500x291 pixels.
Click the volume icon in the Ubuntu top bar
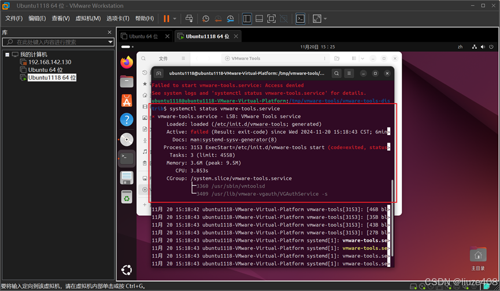483,47
